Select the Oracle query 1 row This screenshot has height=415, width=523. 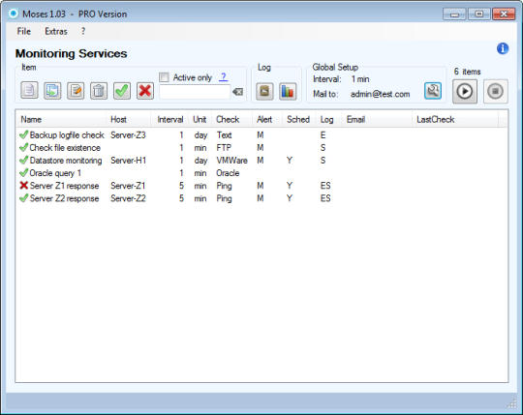click(261, 173)
